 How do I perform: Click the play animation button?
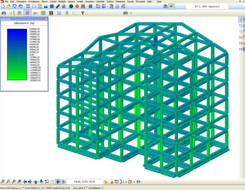click(63, 182)
